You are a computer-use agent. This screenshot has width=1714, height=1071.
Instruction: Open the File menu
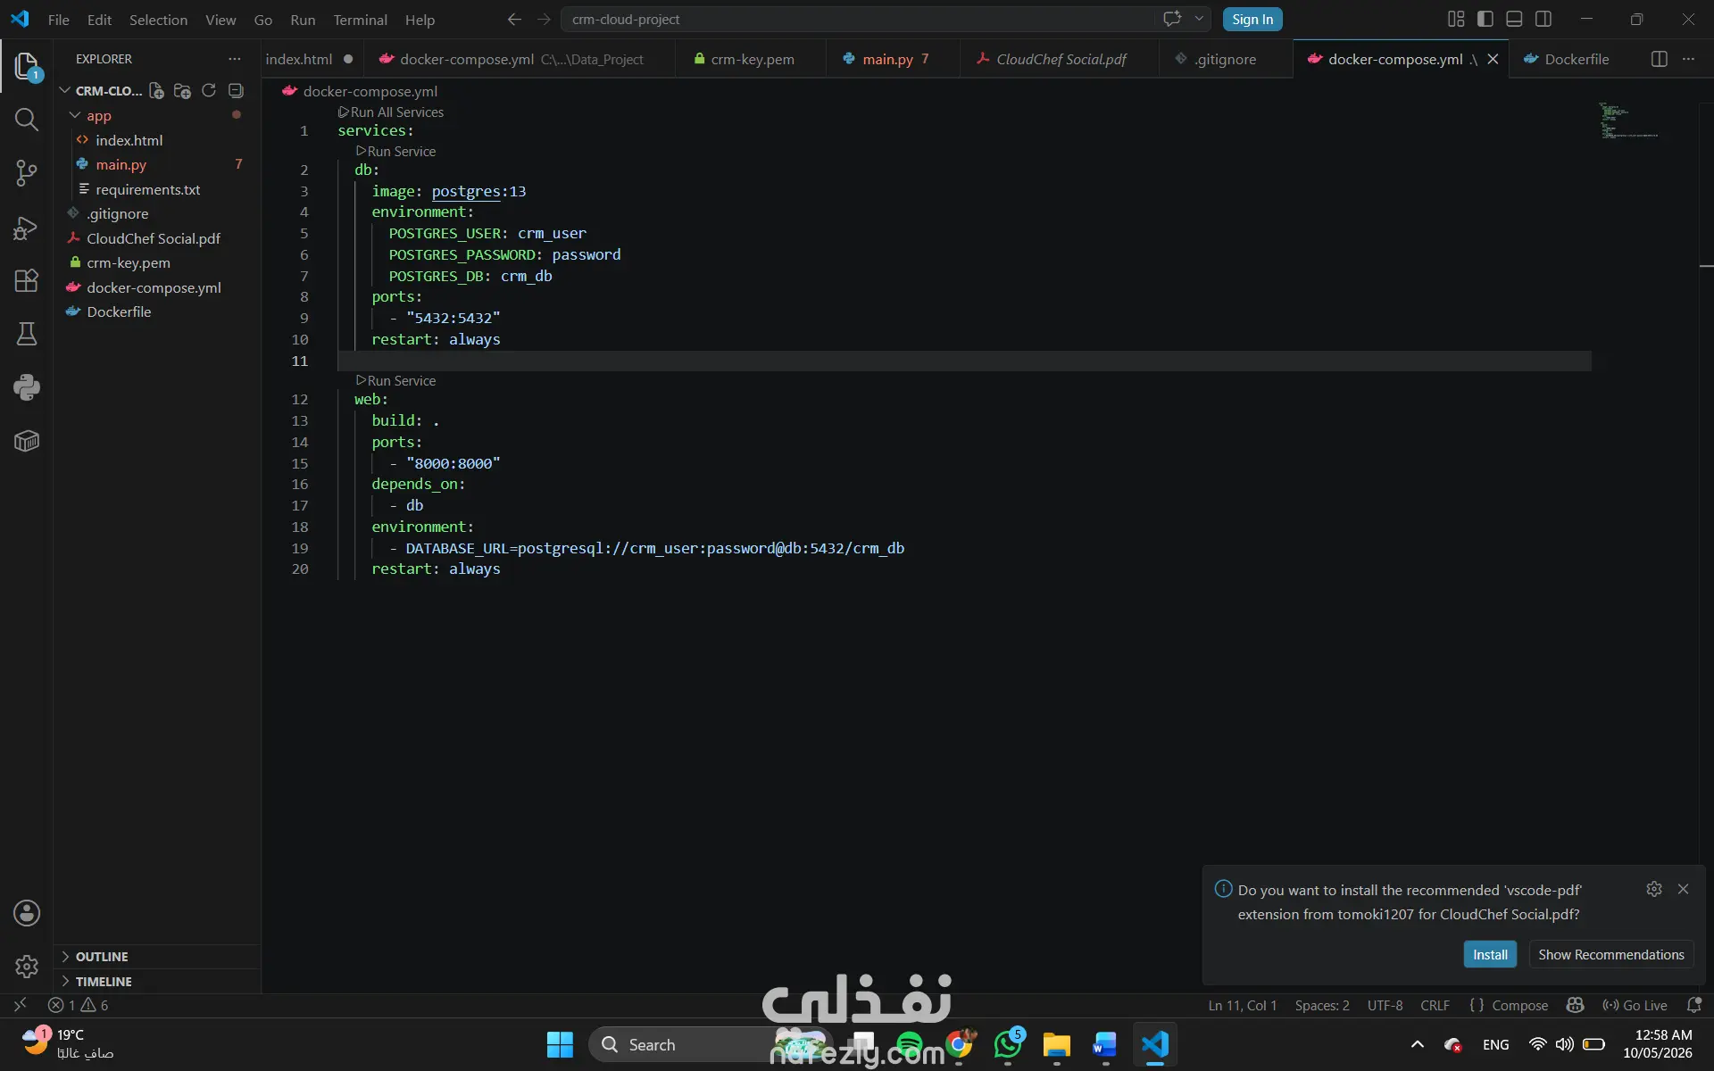(58, 20)
